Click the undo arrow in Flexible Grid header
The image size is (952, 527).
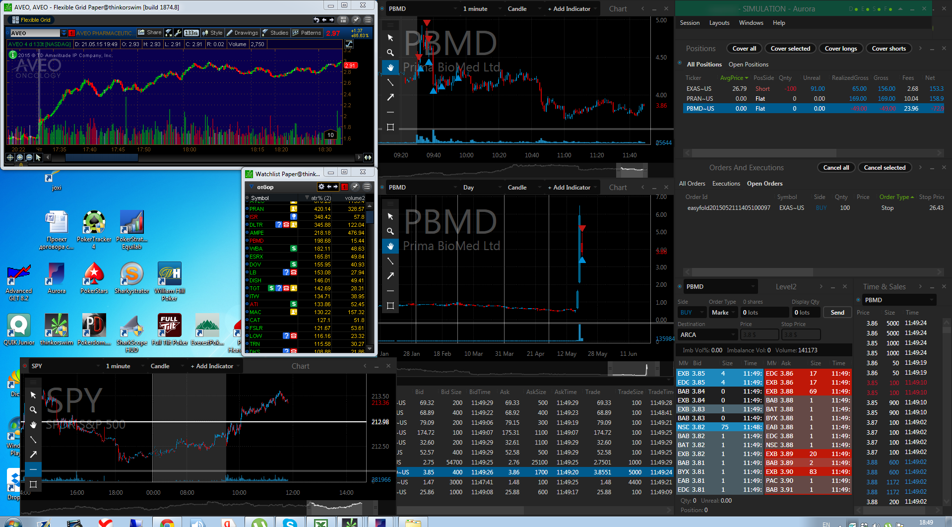coord(317,20)
